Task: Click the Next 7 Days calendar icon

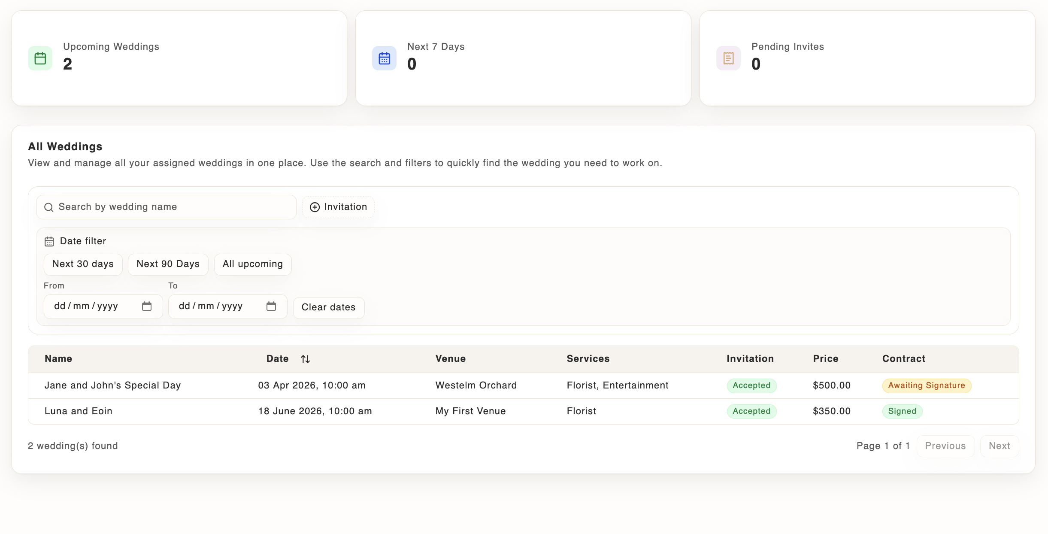Action: [384, 58]
